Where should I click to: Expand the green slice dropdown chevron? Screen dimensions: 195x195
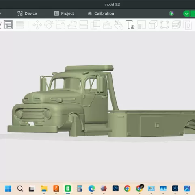tap(186, 13)
